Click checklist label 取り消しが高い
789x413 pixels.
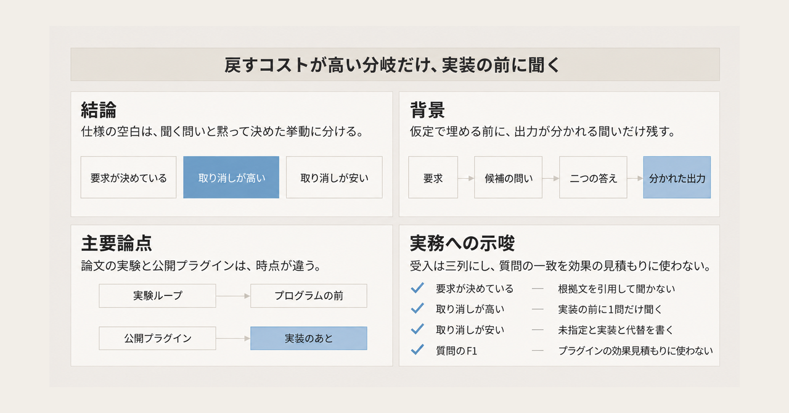coord(470,309)
